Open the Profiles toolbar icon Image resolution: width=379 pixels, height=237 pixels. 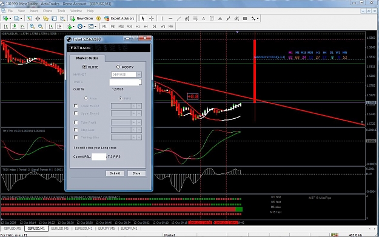tap(16, 18)
